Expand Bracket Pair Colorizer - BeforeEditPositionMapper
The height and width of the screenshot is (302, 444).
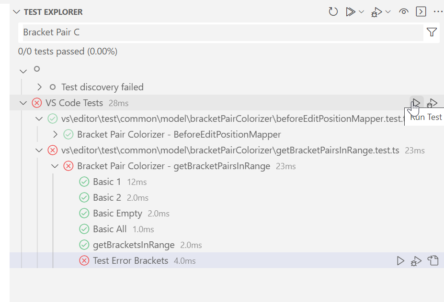tap(55, 134)
